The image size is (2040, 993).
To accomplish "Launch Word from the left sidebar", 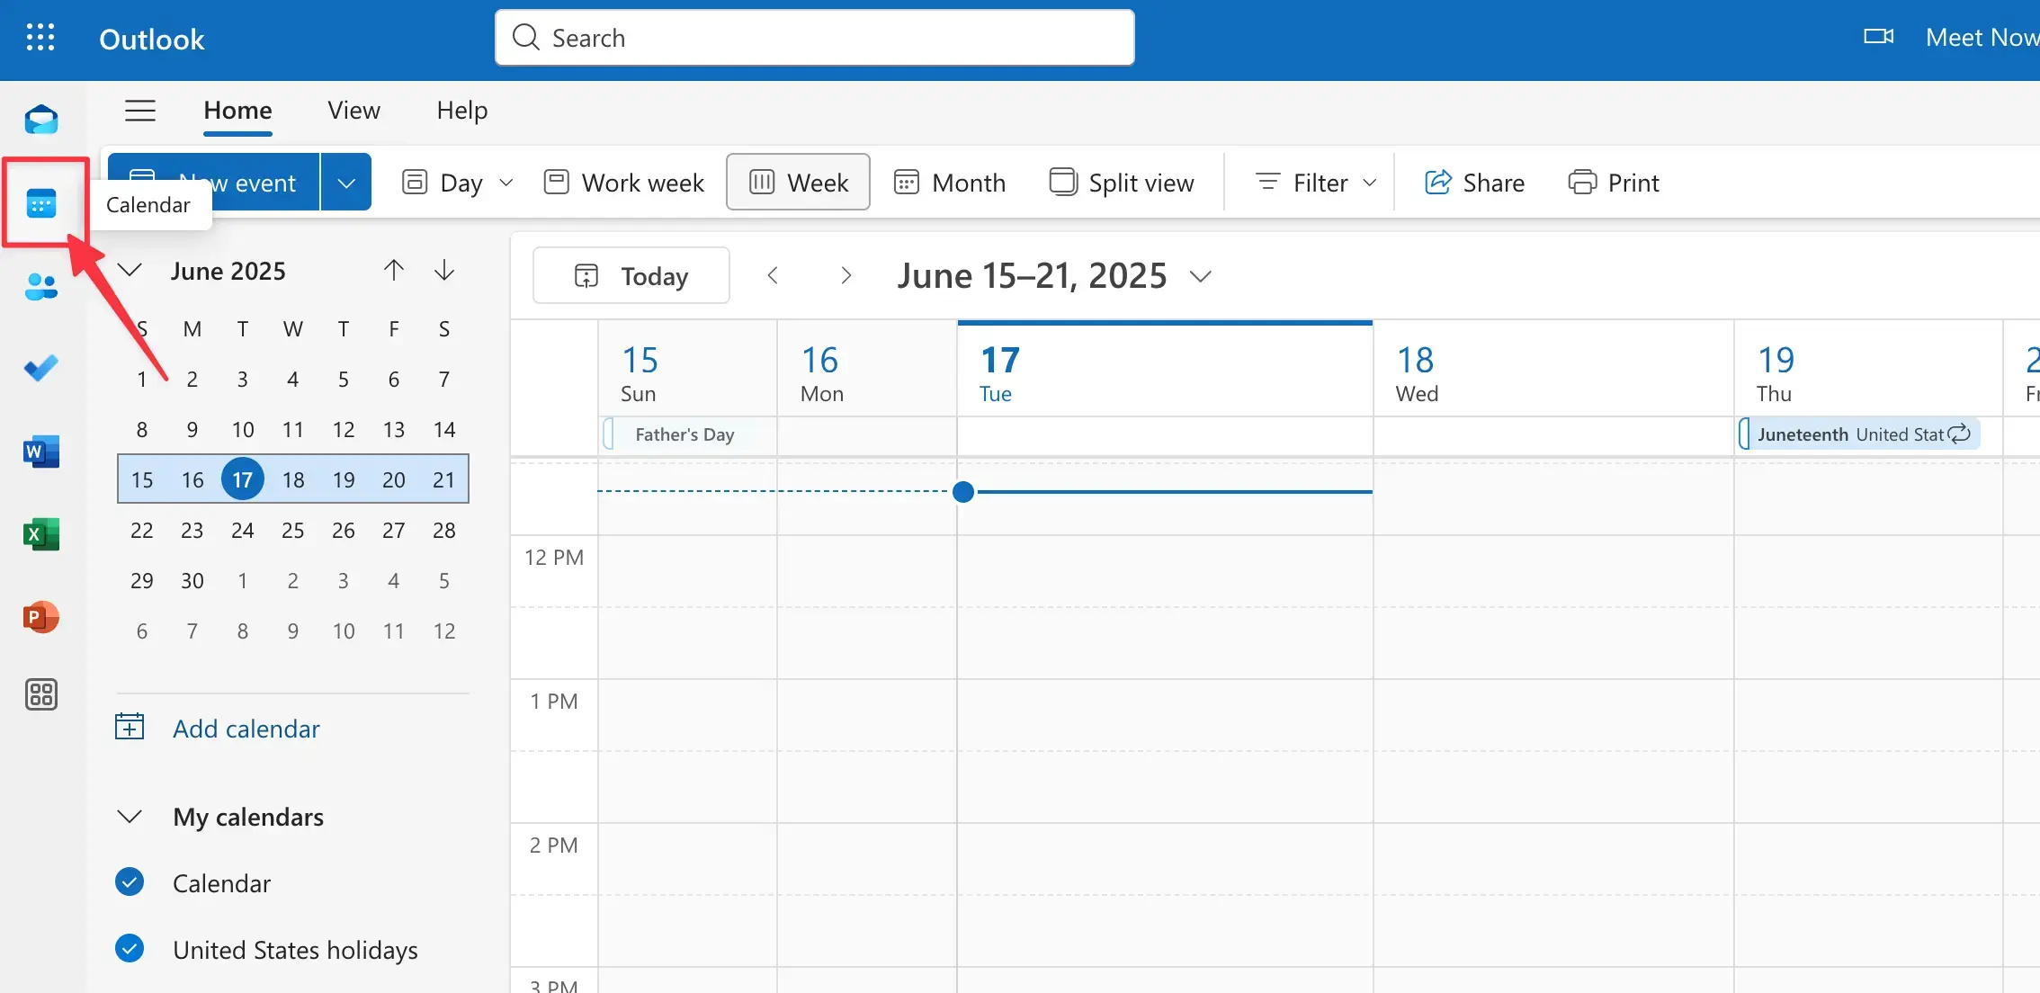I will point(41,452).
